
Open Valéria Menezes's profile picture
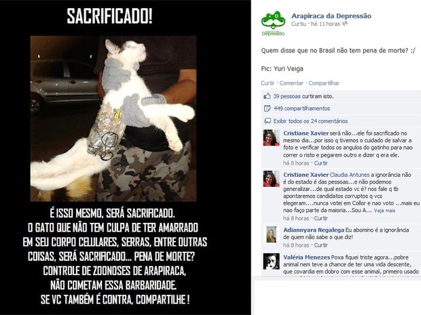271,261
